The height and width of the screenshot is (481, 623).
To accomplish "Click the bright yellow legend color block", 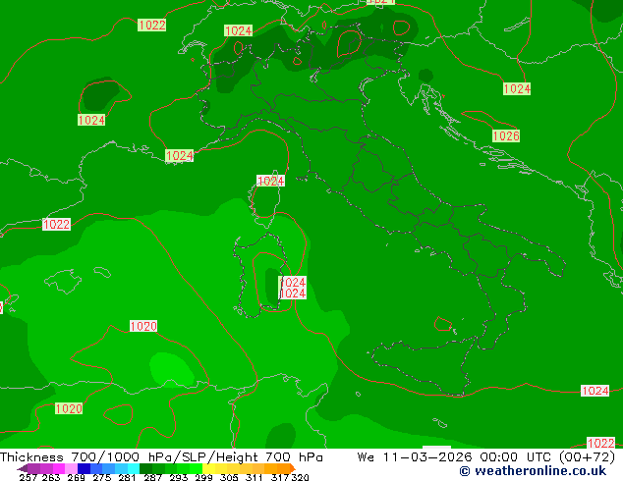I will pos(208,468).
